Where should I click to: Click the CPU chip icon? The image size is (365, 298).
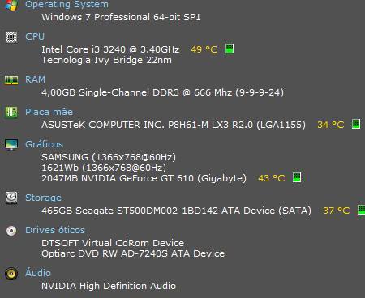11,37
